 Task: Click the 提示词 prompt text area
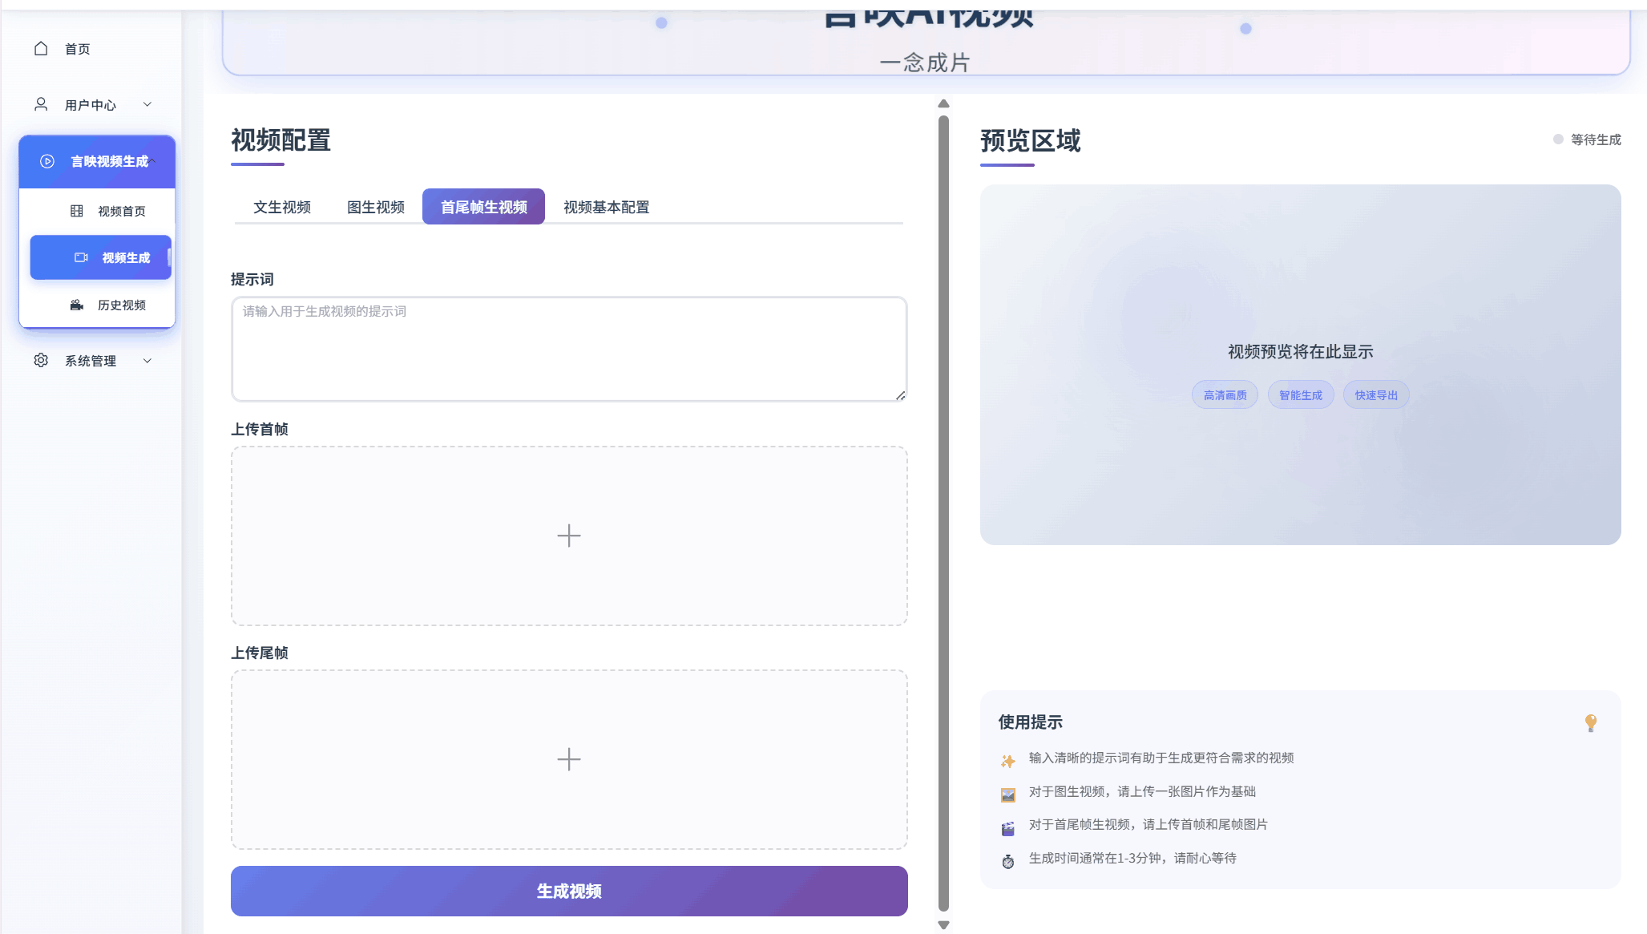(x=569, y=350)
